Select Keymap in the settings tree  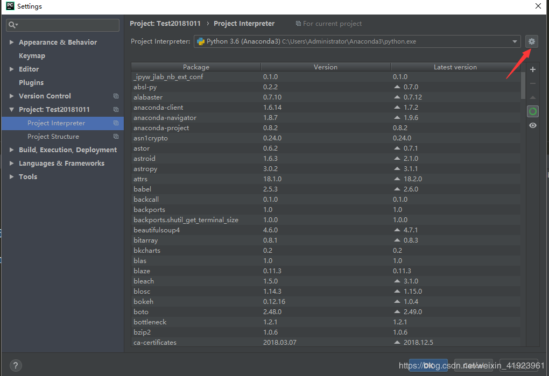pyautogui.click(x=32, y=56)
